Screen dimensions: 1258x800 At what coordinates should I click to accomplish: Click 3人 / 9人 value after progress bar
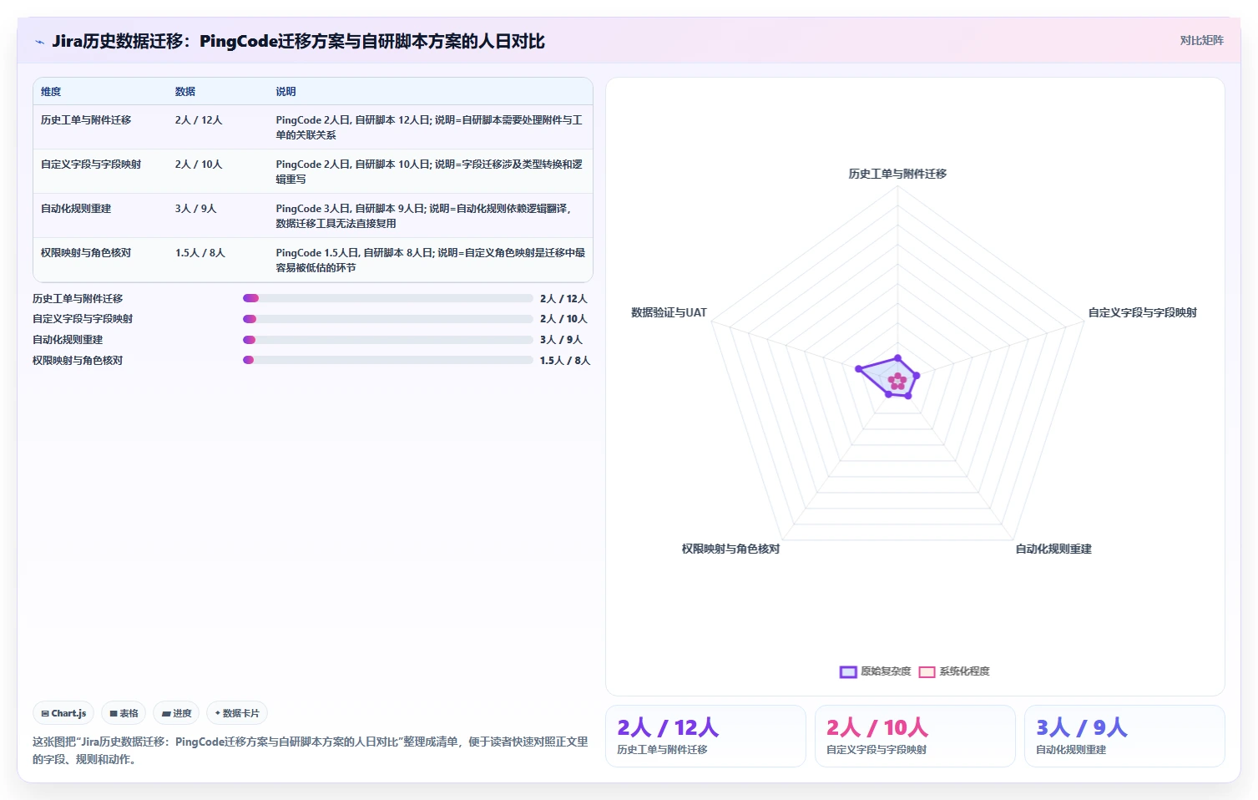[x=561, y=340]
